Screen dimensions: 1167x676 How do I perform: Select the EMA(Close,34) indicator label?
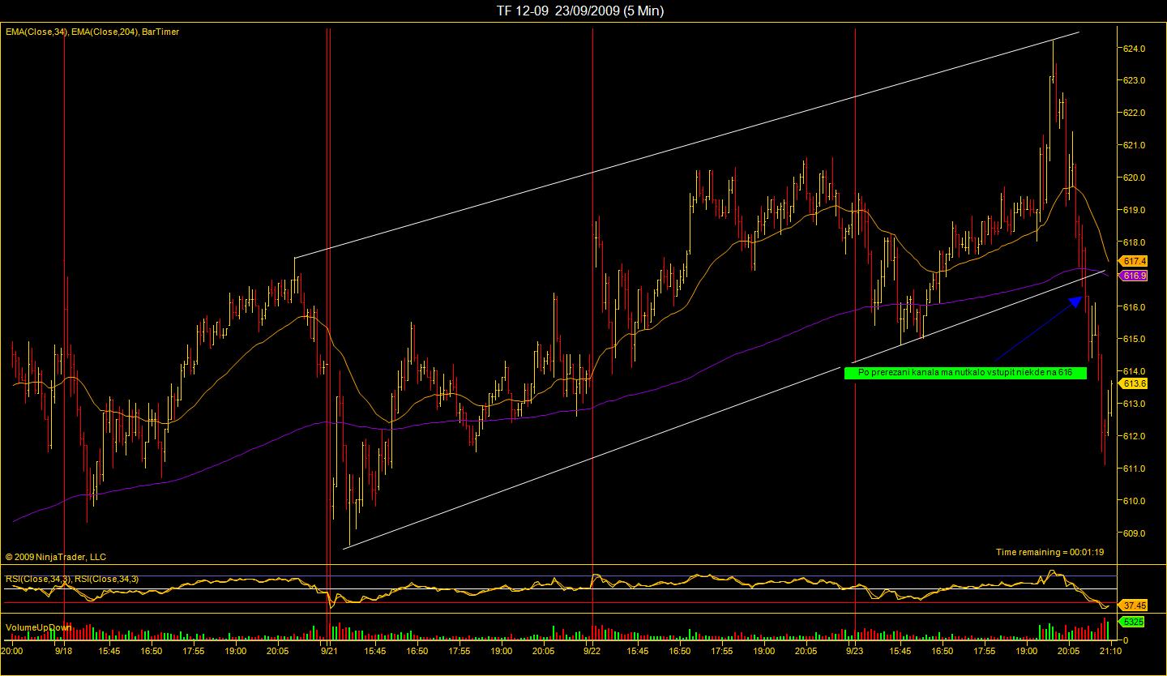click(x=36, y=32)
